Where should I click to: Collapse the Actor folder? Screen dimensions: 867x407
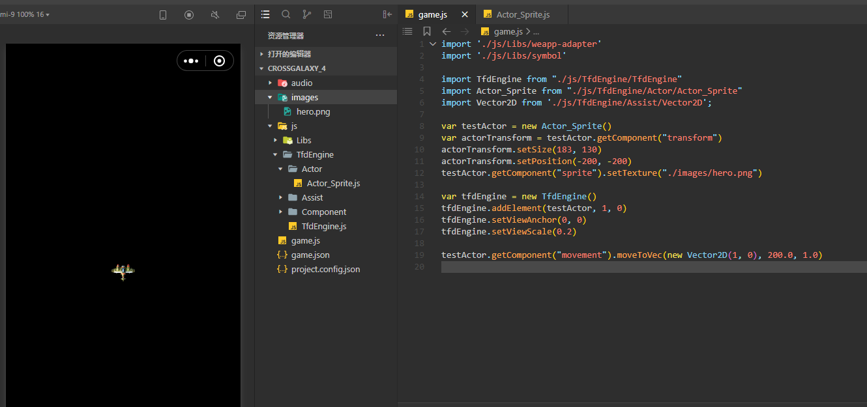326,169
